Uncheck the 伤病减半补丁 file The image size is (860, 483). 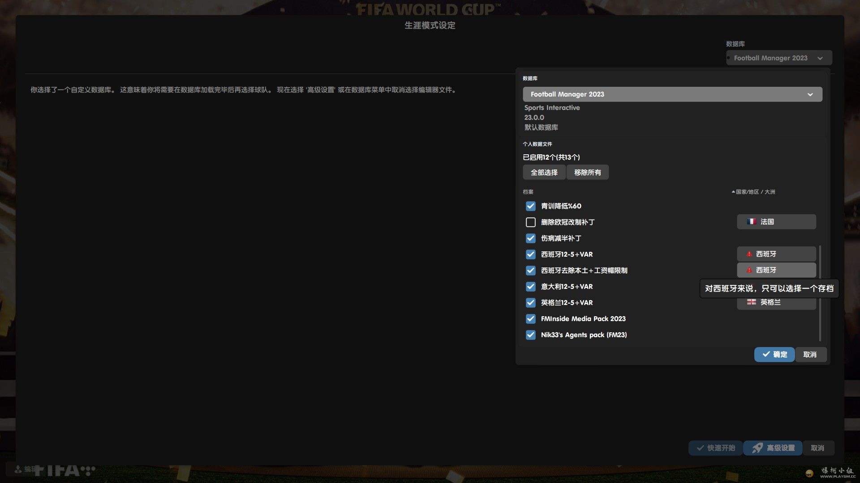click(x=530, y=238)
